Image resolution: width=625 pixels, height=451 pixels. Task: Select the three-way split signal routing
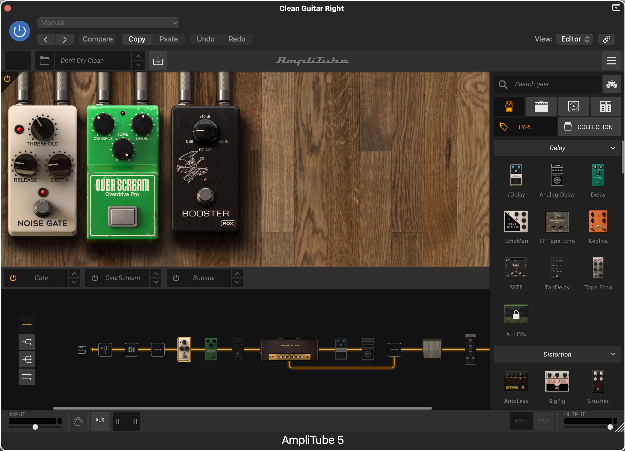(x=27, y=359)
